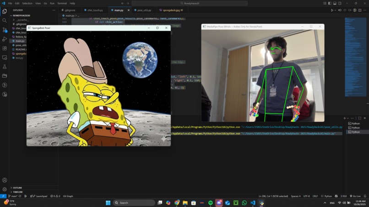Click the editor minimap
The width and height of the screenshot is (369, 207).
355,57
